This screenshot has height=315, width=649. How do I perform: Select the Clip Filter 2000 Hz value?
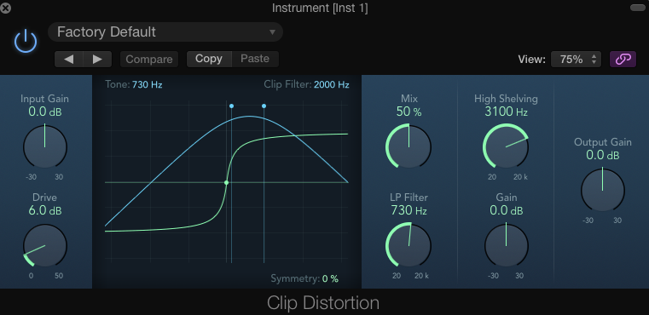[332, 85]
